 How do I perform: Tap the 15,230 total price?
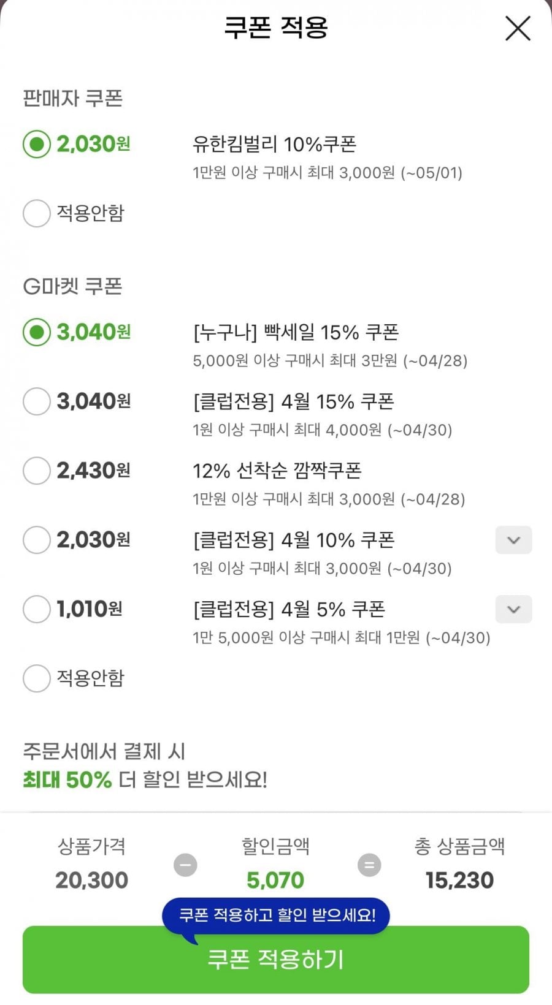point(459,881)
